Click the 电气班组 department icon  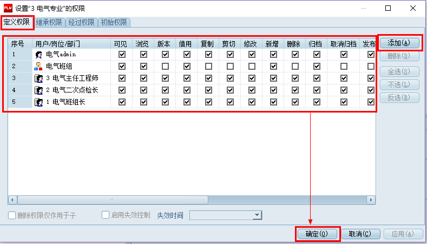[x=39, y=67]
